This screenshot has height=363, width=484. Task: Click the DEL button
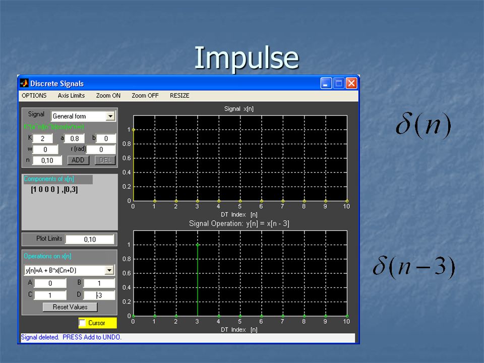click(x=105, y=160)
